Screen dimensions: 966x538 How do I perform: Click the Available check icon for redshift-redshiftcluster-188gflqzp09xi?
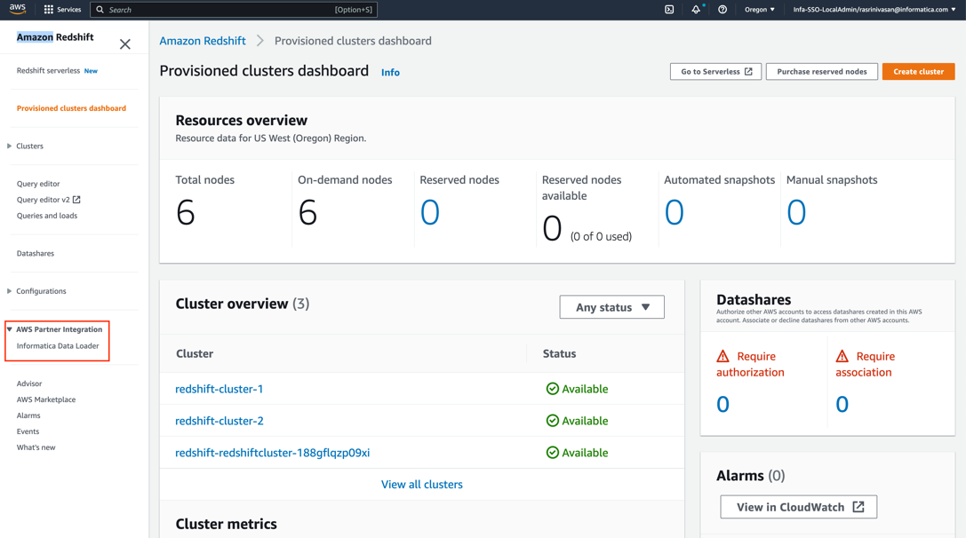(x=553, y=453)
